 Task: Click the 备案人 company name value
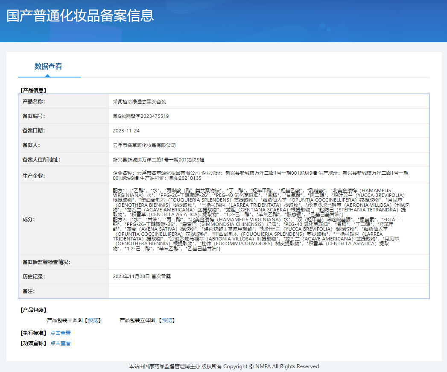coord(144,145)
